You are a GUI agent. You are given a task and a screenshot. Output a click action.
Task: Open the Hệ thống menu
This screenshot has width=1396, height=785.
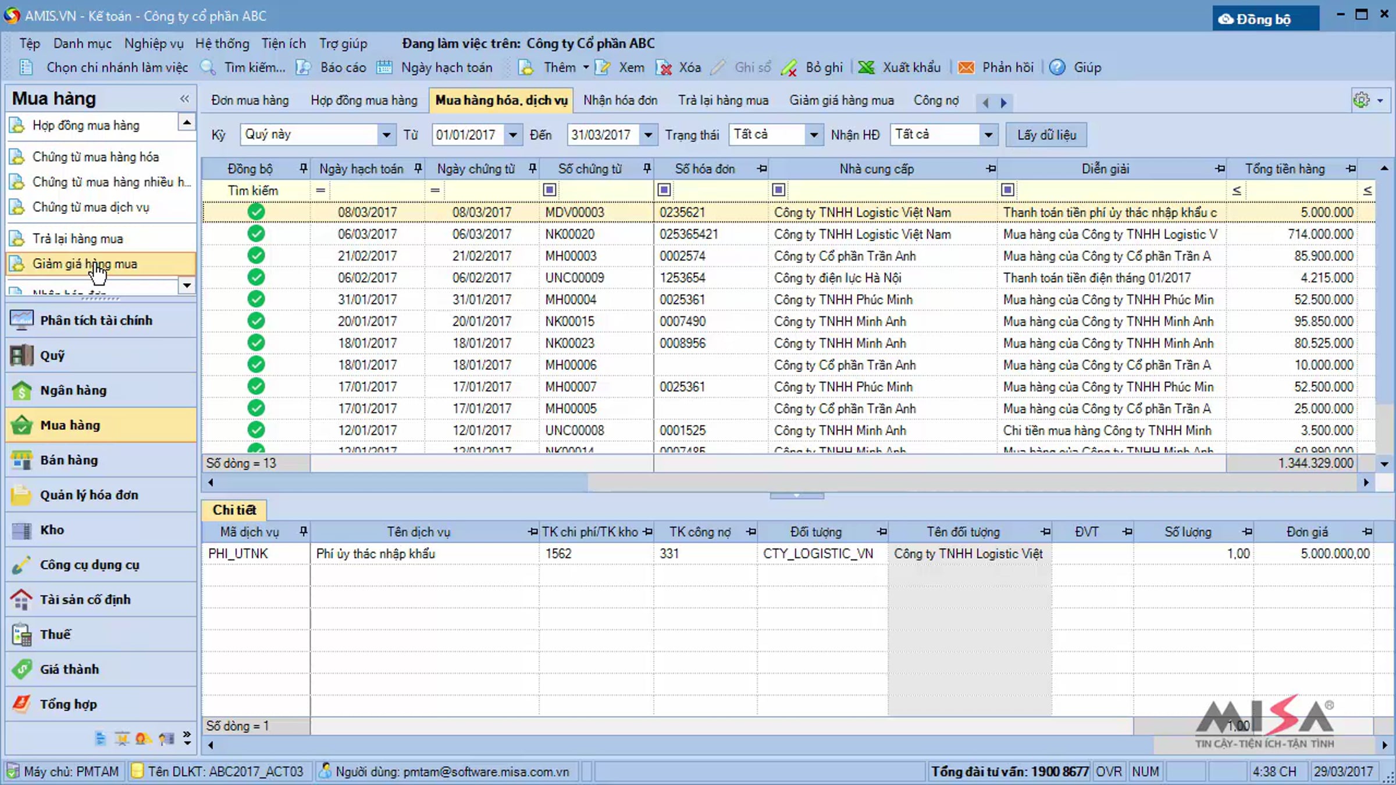(222, 43)
